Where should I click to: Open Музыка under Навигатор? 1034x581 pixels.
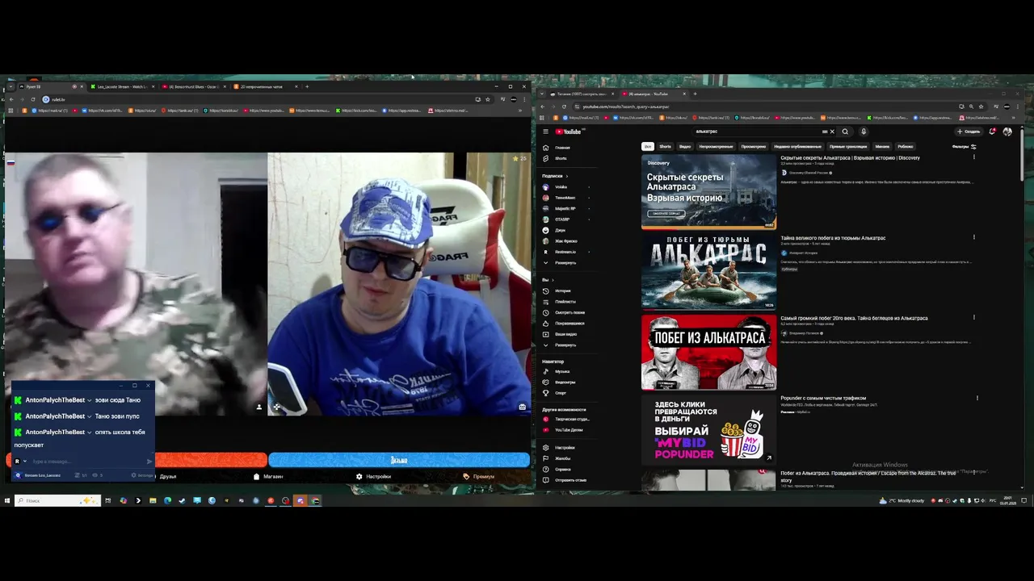coord(561,371)
